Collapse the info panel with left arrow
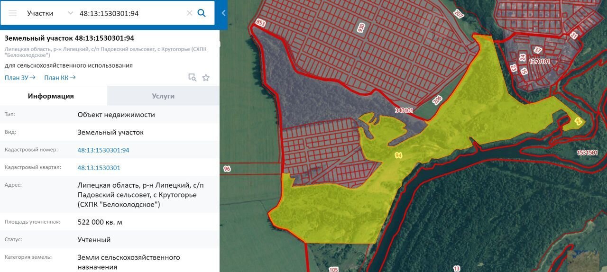 coord(223,13)
